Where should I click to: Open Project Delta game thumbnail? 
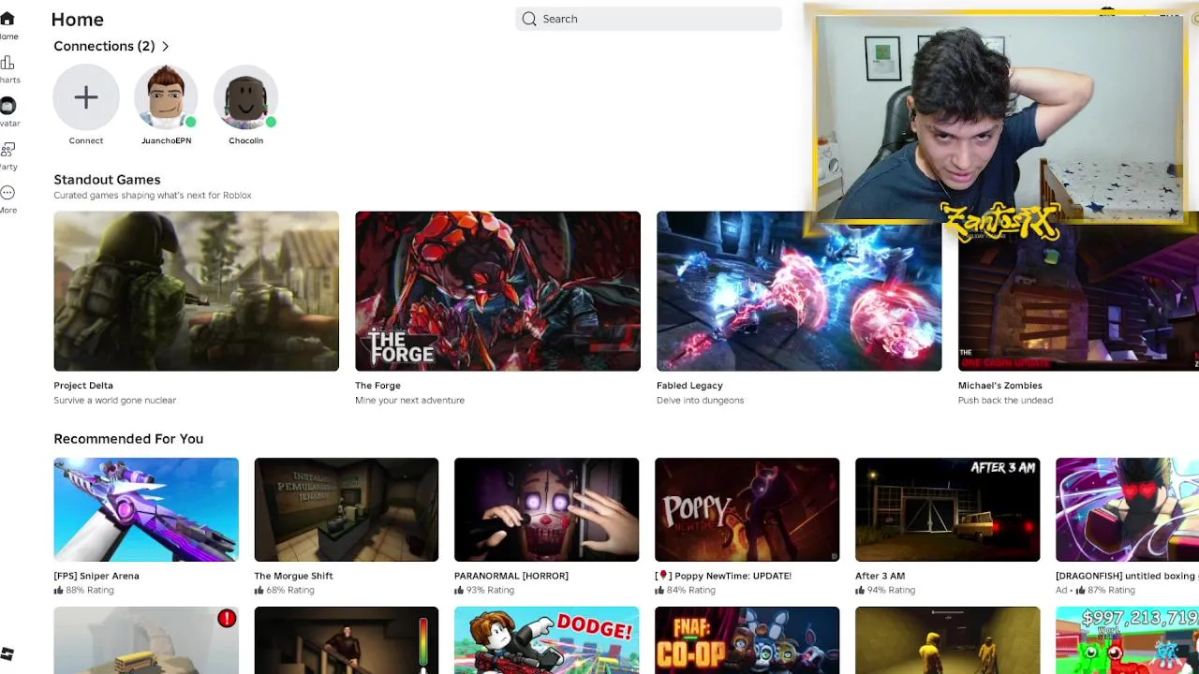(196, 291)
